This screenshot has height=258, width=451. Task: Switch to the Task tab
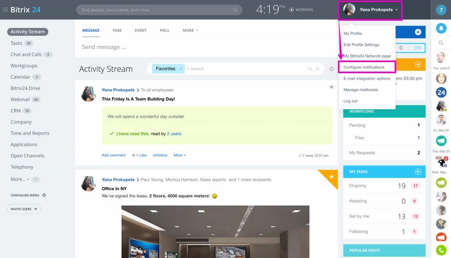[117, 30]
